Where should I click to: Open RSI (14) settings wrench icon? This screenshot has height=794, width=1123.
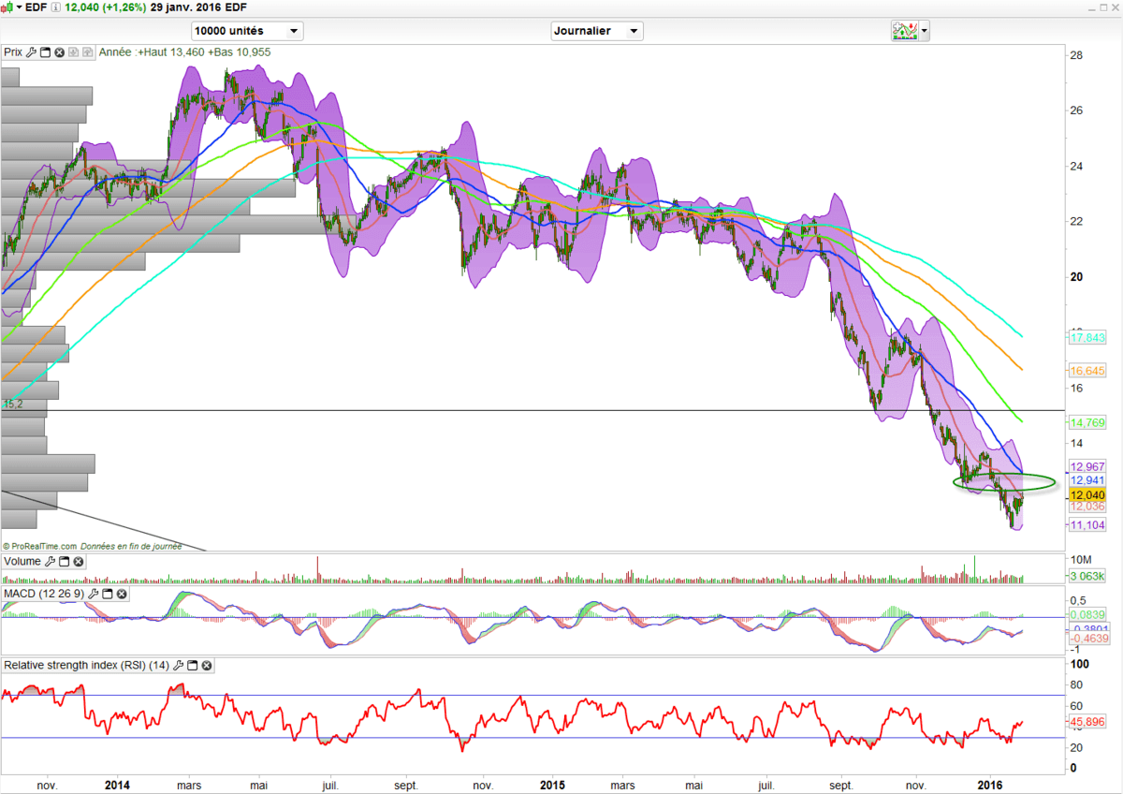[178, 666]
